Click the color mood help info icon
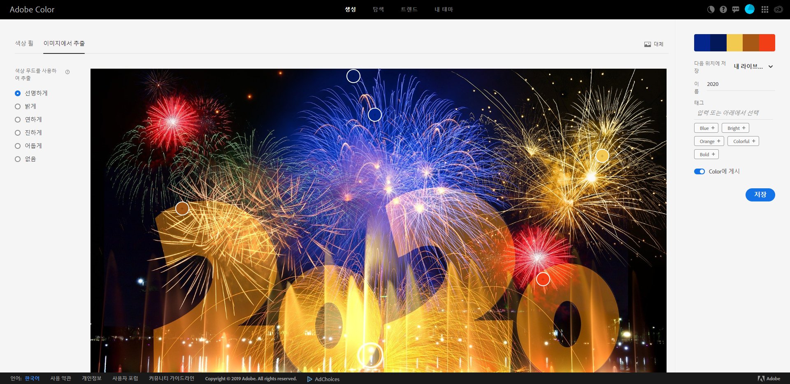The height and width of the screenshot is (384, 790). click(67, 72)
